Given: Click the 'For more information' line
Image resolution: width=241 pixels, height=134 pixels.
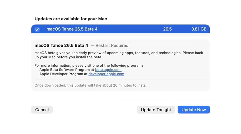Looking at the screenshot, I should pos(89,66).
